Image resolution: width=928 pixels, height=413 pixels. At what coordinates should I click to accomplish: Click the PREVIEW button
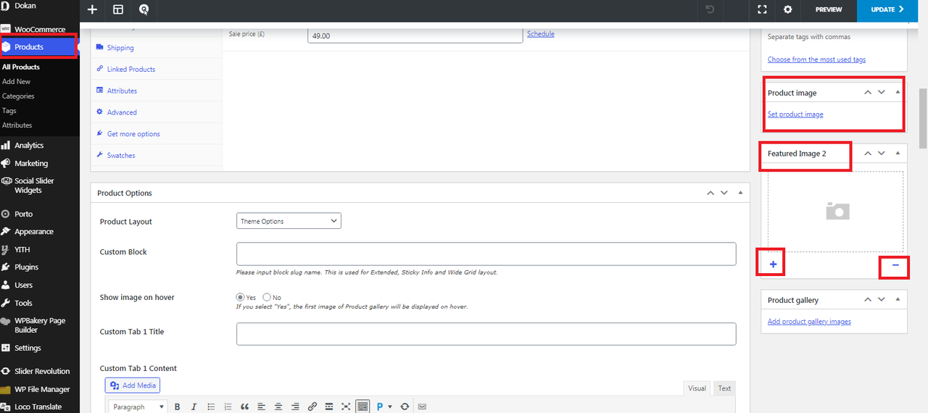click(x=829, y=9)
